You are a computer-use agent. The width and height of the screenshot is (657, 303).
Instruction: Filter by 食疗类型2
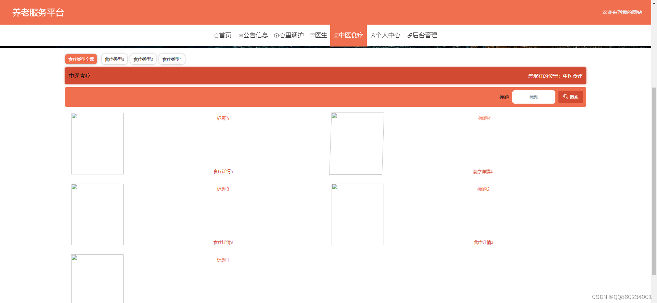click(x=143, y=59)
